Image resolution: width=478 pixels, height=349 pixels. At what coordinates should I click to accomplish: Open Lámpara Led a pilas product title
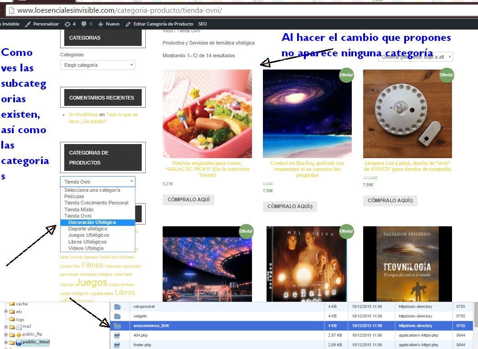click(x=407, y=166)
